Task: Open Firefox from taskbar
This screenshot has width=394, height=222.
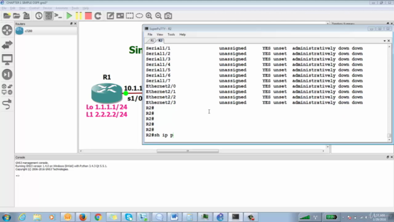Action: [x=82, y=217]
